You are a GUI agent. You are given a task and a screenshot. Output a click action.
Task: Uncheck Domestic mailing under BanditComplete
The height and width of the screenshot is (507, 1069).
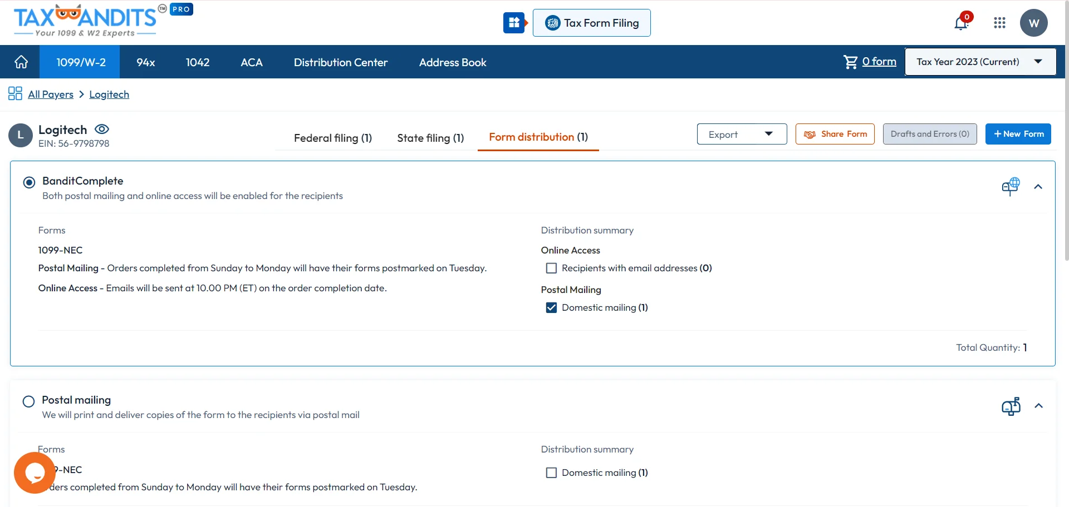pyautogui.click(x=551, y=307)
